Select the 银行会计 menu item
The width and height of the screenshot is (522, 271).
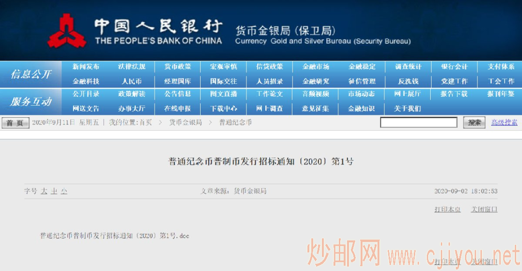tap(454, 67)
